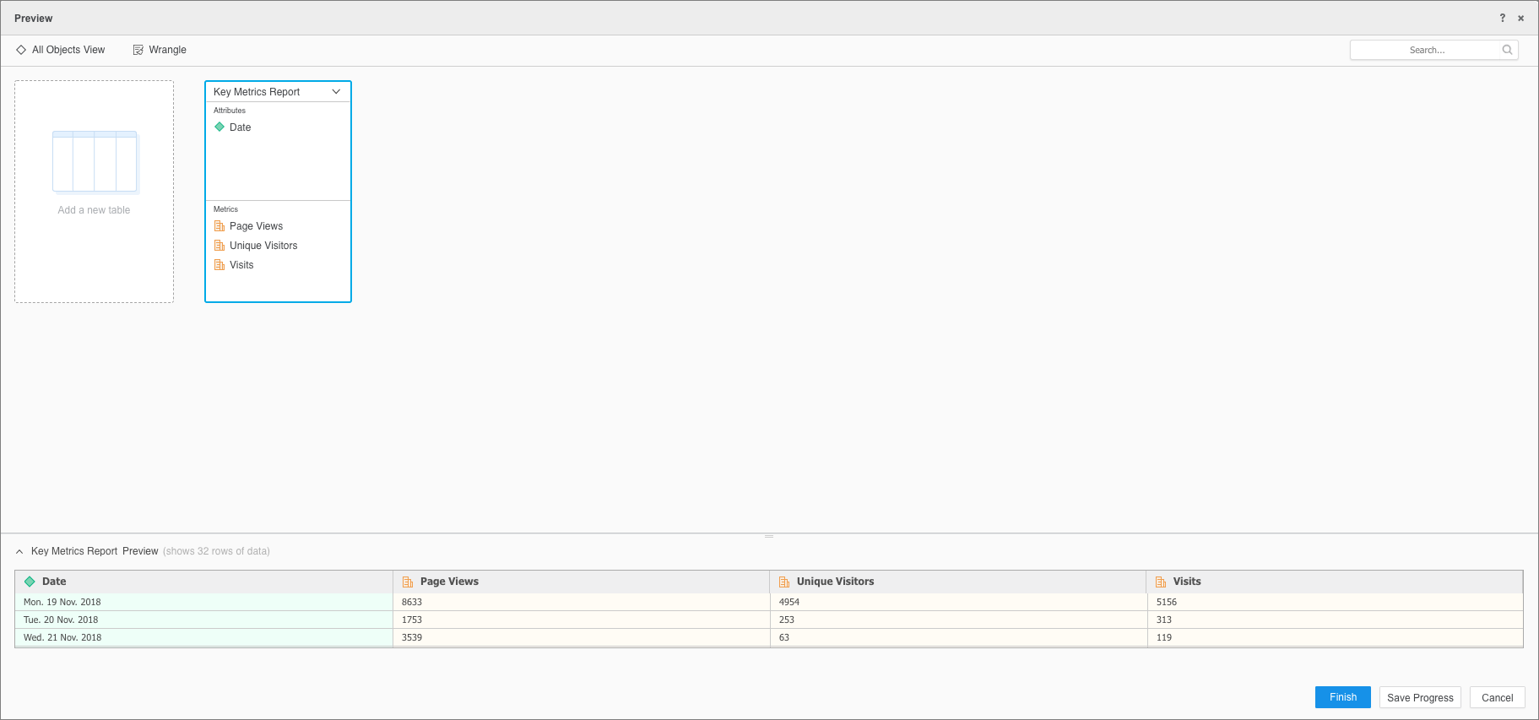Image resolution: width=1539 pixels, height=720 pixels.
Task: Click the All Objects View diamond icon
Action: [x=21, y=50]
